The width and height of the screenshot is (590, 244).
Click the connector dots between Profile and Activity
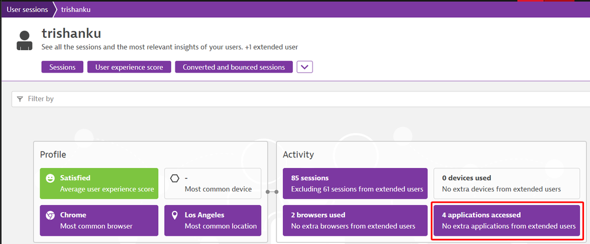(272, 192)
